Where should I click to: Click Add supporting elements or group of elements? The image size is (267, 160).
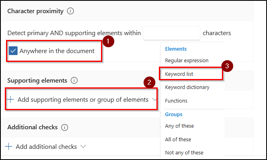pyautogui.click(x=82, y=100)
